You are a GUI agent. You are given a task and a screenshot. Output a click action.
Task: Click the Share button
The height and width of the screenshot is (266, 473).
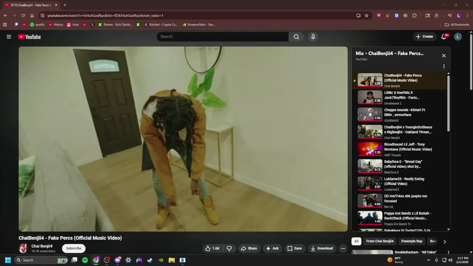point(249,248)
